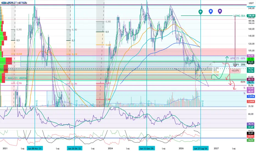Click the 84,03 black price label
Image resolution: width=256 pixels, height=151 pixels.
[x=251, y=62]
